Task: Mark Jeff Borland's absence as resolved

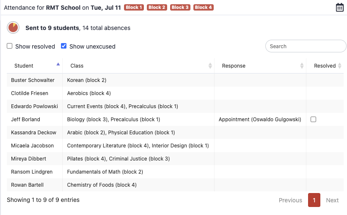Action: tap(313, 120)
